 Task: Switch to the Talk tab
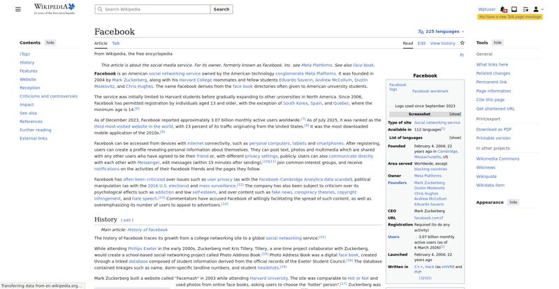[x=116, y=43]
